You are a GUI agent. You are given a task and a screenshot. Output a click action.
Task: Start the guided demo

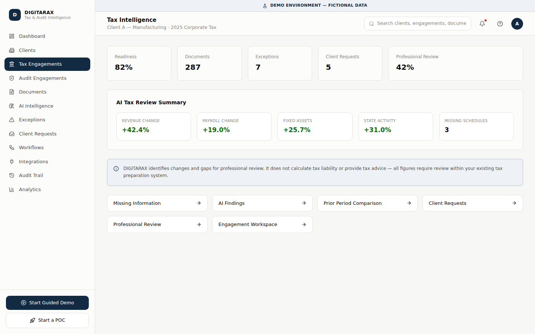(47, 303)
